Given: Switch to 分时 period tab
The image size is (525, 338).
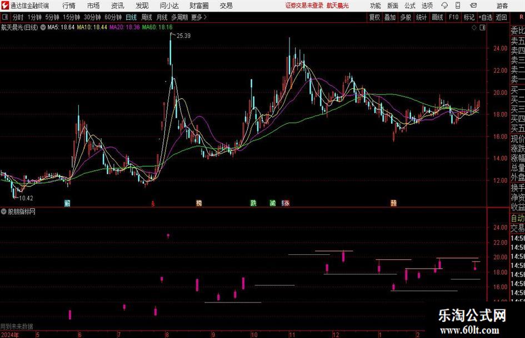Looking at the screenshot, I should click(x=18, y=17).
